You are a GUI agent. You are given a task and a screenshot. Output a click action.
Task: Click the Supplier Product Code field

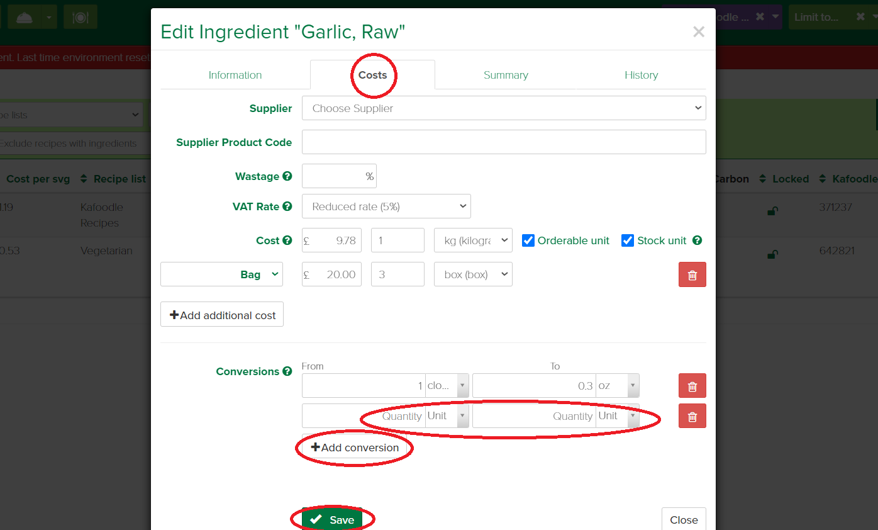pos(503,142)
